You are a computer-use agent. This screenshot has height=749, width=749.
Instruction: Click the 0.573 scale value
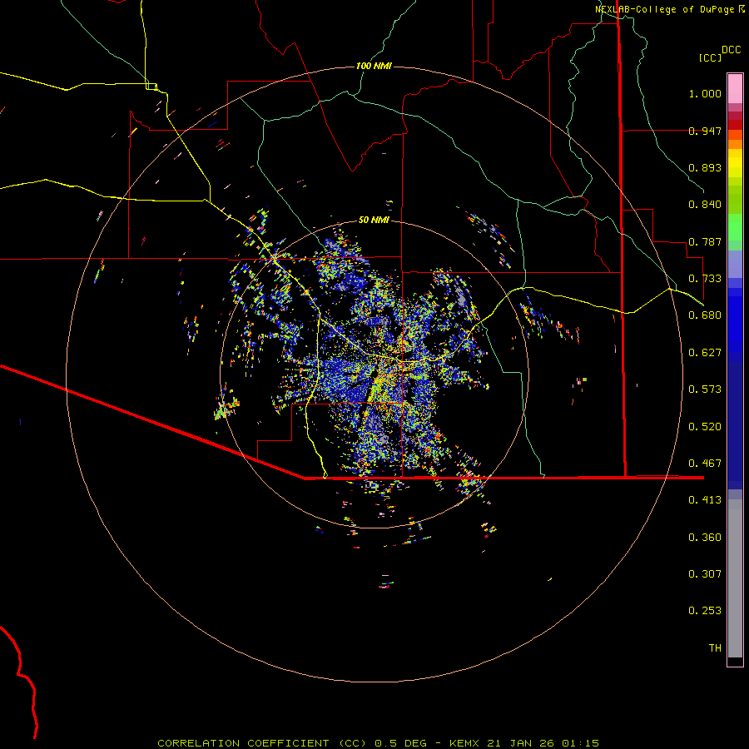pos(705,389)
